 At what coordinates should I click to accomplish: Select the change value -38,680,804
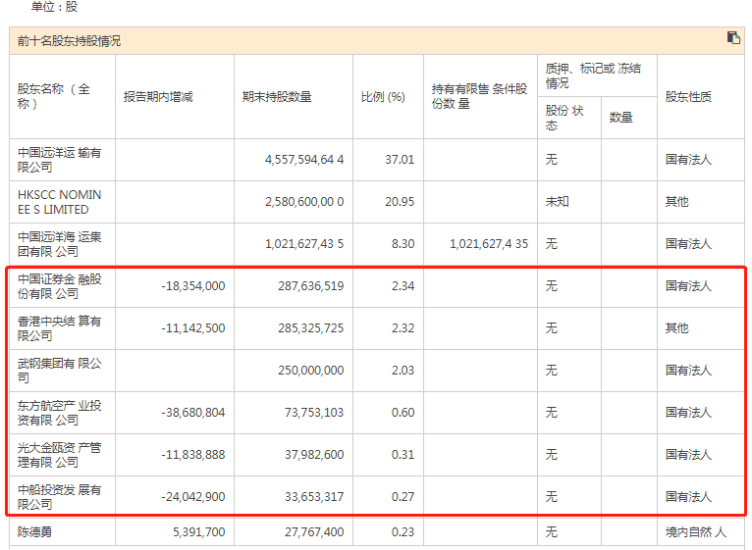[193, 413]
